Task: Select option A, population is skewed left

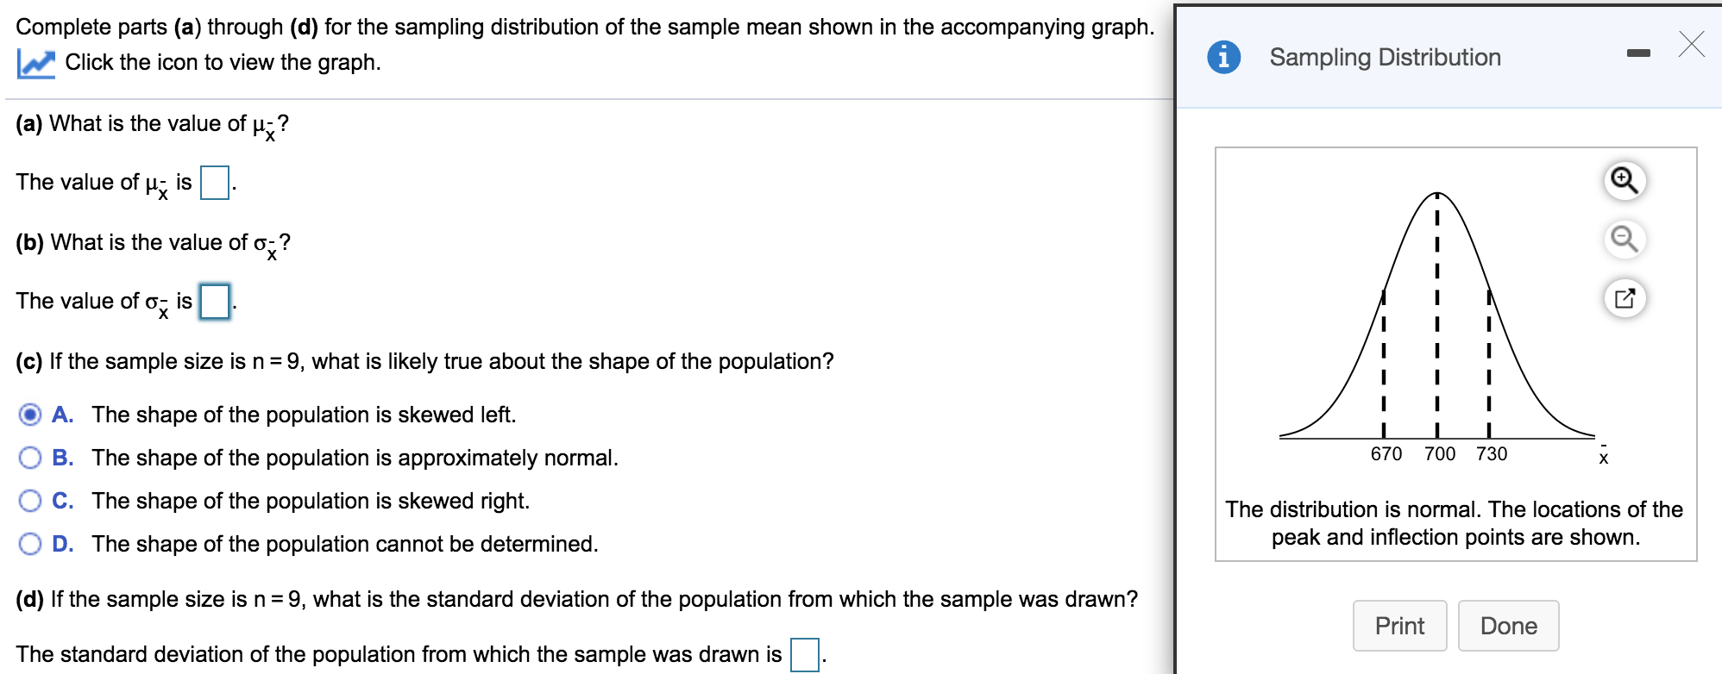Action: point(30,415)
